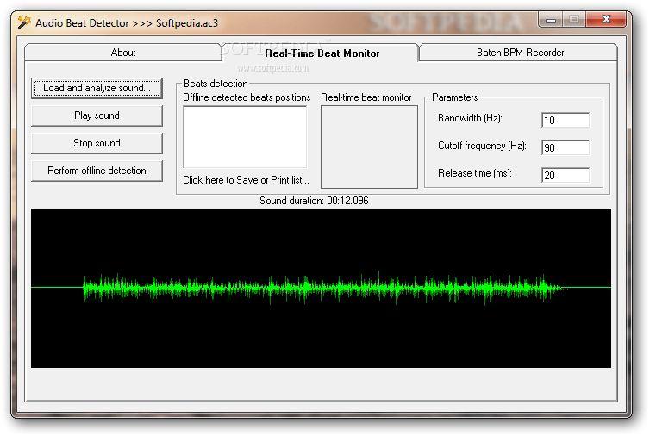Screen dimensions: 650x436
Task: Click the Audio Beat Detector title bar icon
Action: tap(24, 22)
